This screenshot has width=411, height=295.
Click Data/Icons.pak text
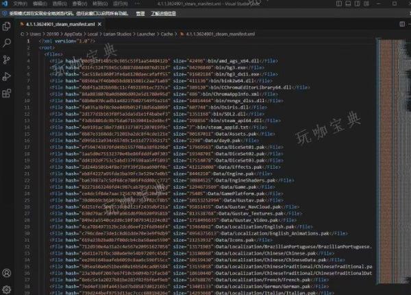tap(234, 240)
